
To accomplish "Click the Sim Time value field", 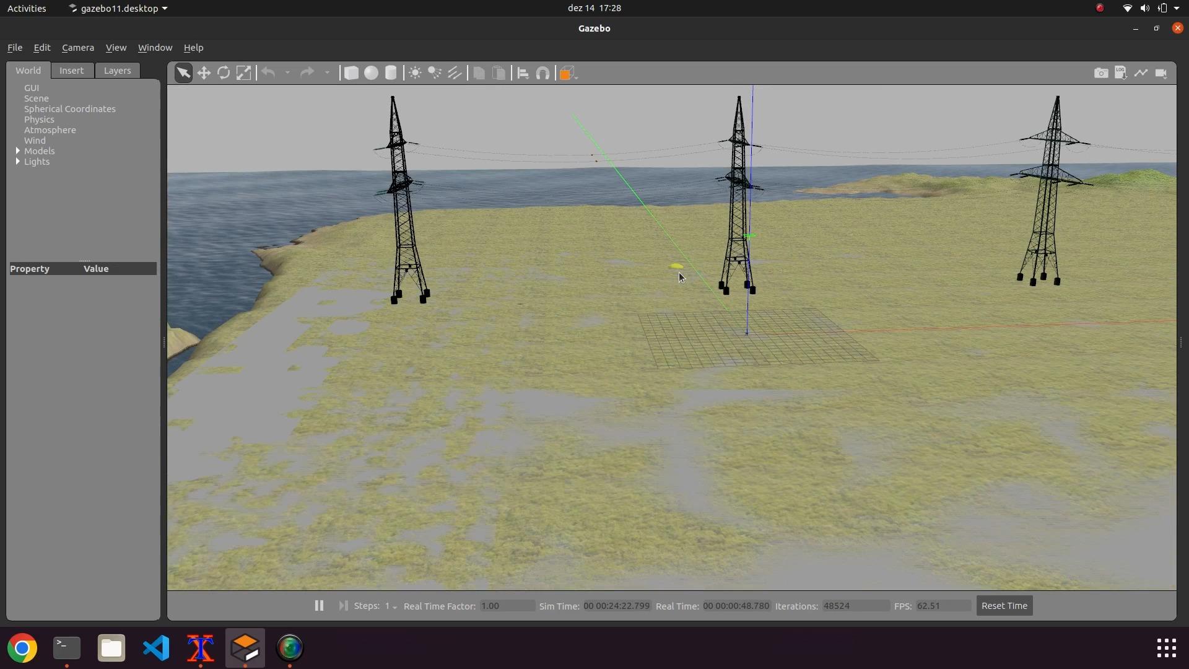I will (x=617, y=606).
